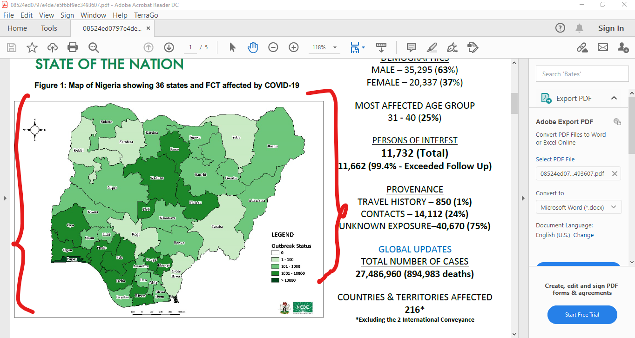Type in the Search Bates field
Screen dimensions: 635x338
[x=582, y=73]
